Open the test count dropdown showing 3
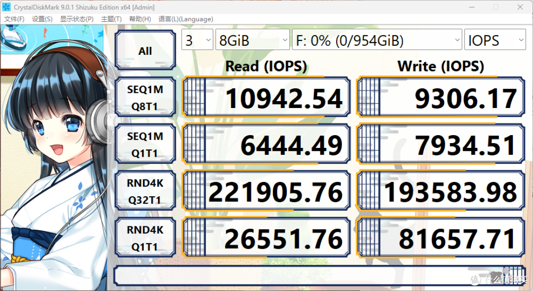 pos(197,40)
